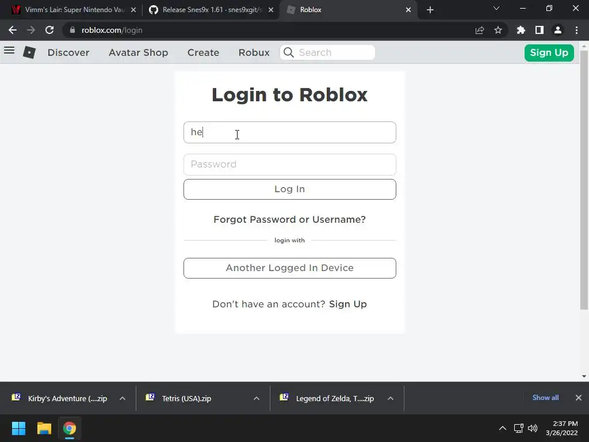This screenshot has width=589, height=442.
Task: Close the Vimm's Lair tab
Action: 133,10
